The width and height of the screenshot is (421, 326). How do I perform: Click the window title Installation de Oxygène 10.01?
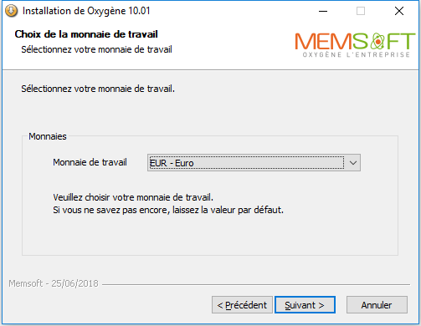pos(86,11)
